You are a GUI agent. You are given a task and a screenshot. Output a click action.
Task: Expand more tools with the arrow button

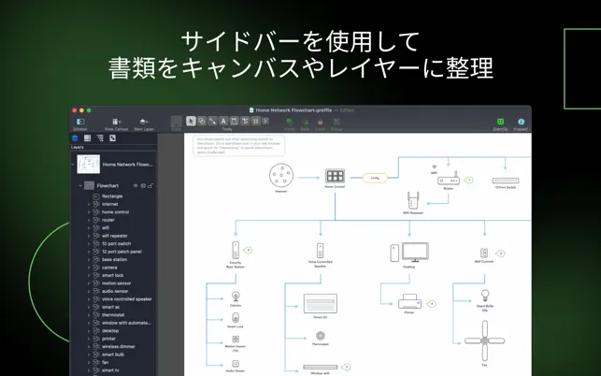(x=265, y=122)
